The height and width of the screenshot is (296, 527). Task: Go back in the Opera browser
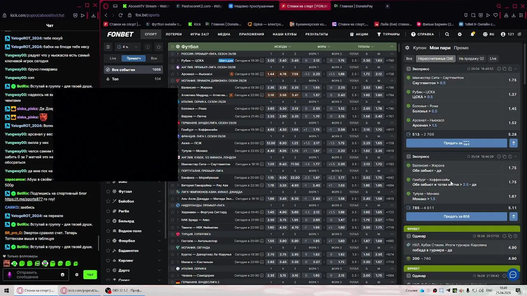click(x=106, y=15)
